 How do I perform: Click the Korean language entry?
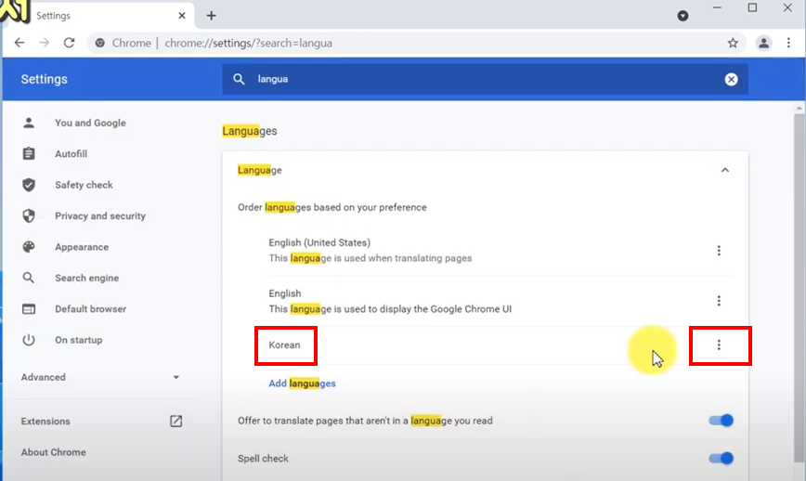coord(284,344)
